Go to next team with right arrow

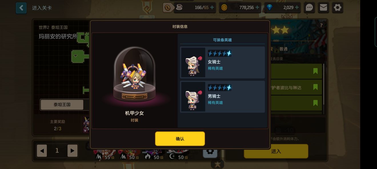(x=73, y=151)
